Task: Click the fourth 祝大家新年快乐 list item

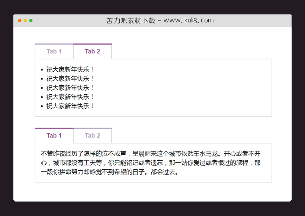Action: [x=69, y=97]
